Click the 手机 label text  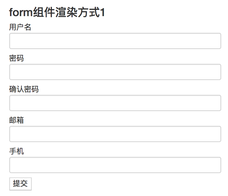coord(16,151)
